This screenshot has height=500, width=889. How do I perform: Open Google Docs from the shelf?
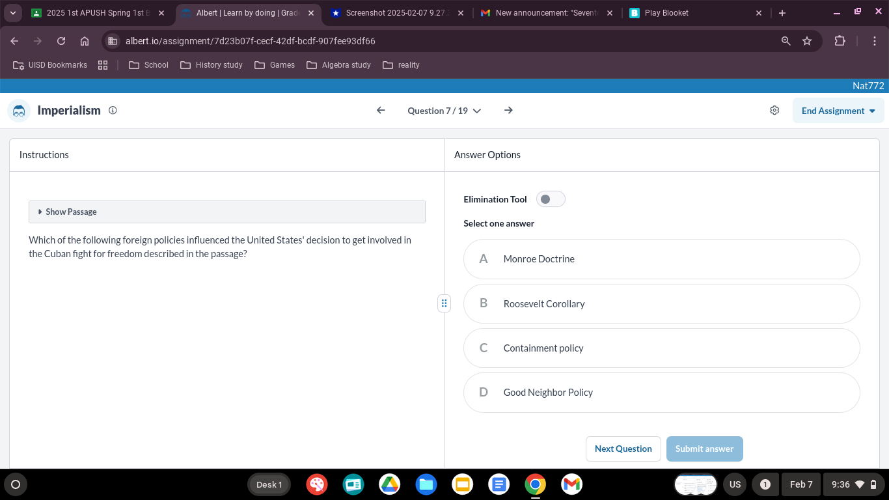[x=499, y=484]
